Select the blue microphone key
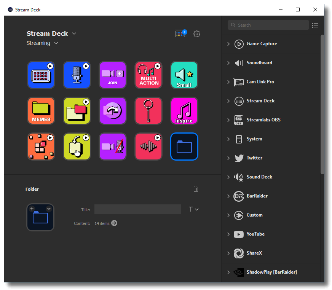Screen dimensions: 332x290 [x=77, y=75]
